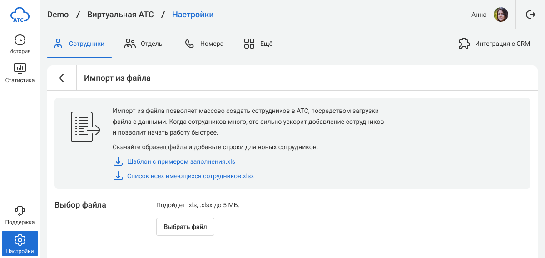
Task: Expand the Ещё menu
Action: tap(258, 44)
